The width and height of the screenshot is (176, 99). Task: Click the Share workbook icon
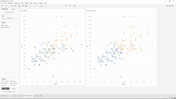pyautogui.click(x=75, y=6)
